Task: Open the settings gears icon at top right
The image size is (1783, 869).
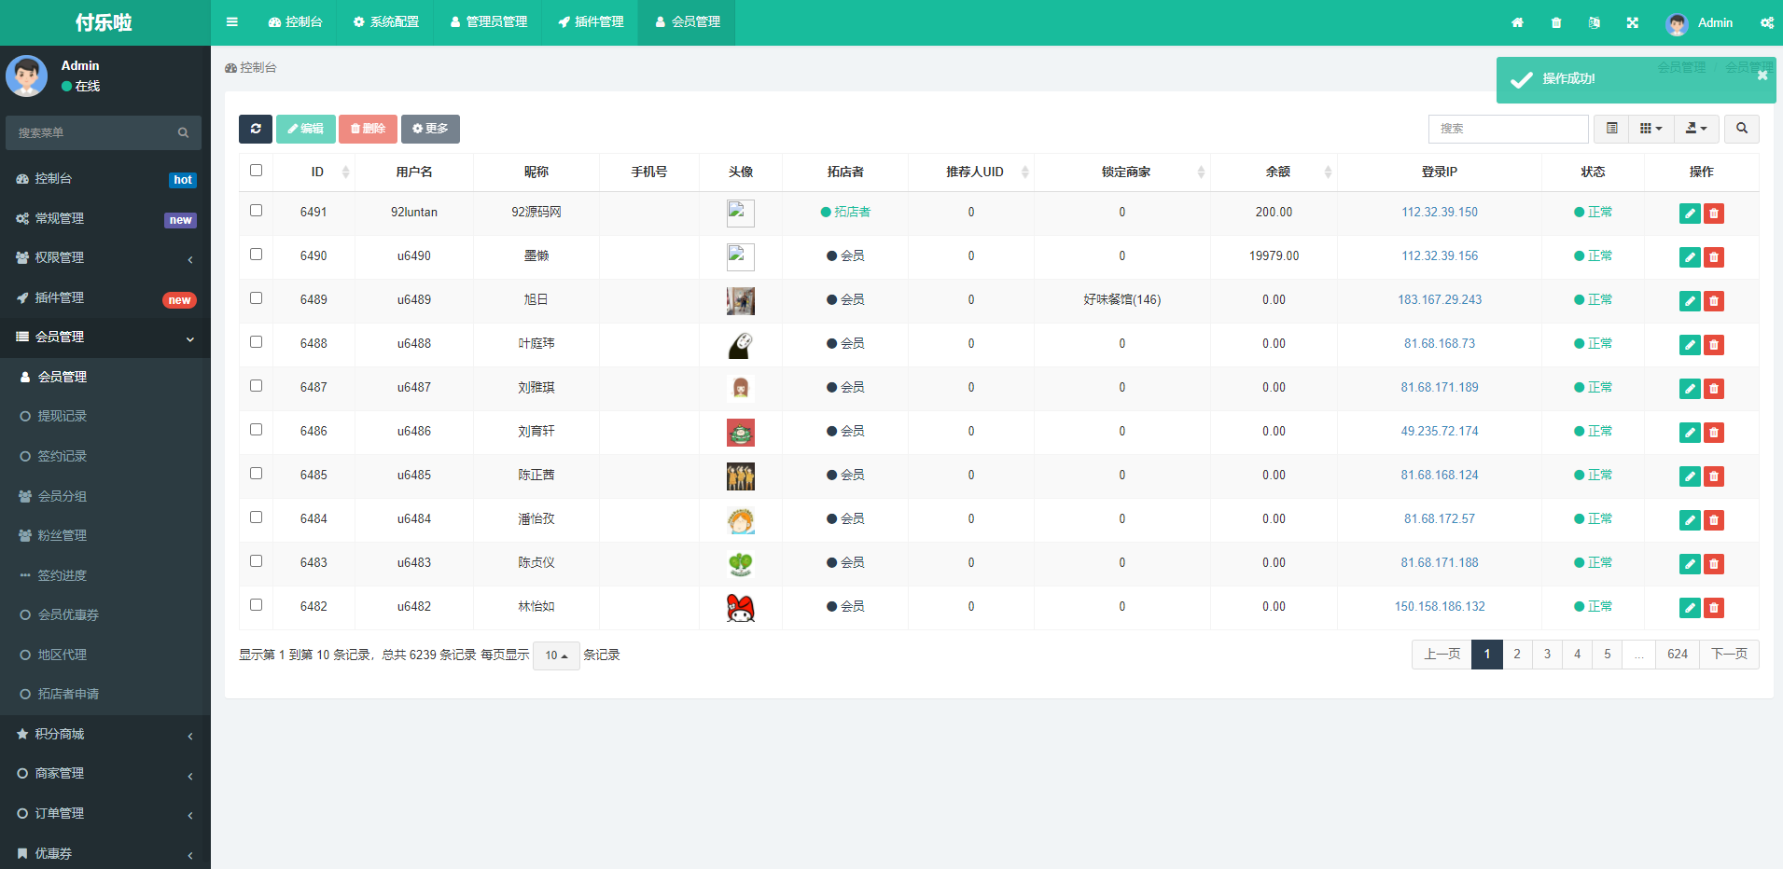Action: (1766, 22)
